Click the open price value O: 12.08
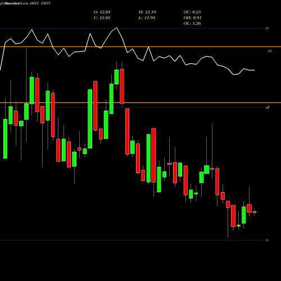Image resolution: width=281 pixels, height=281 pixels. tap(102, 12)
